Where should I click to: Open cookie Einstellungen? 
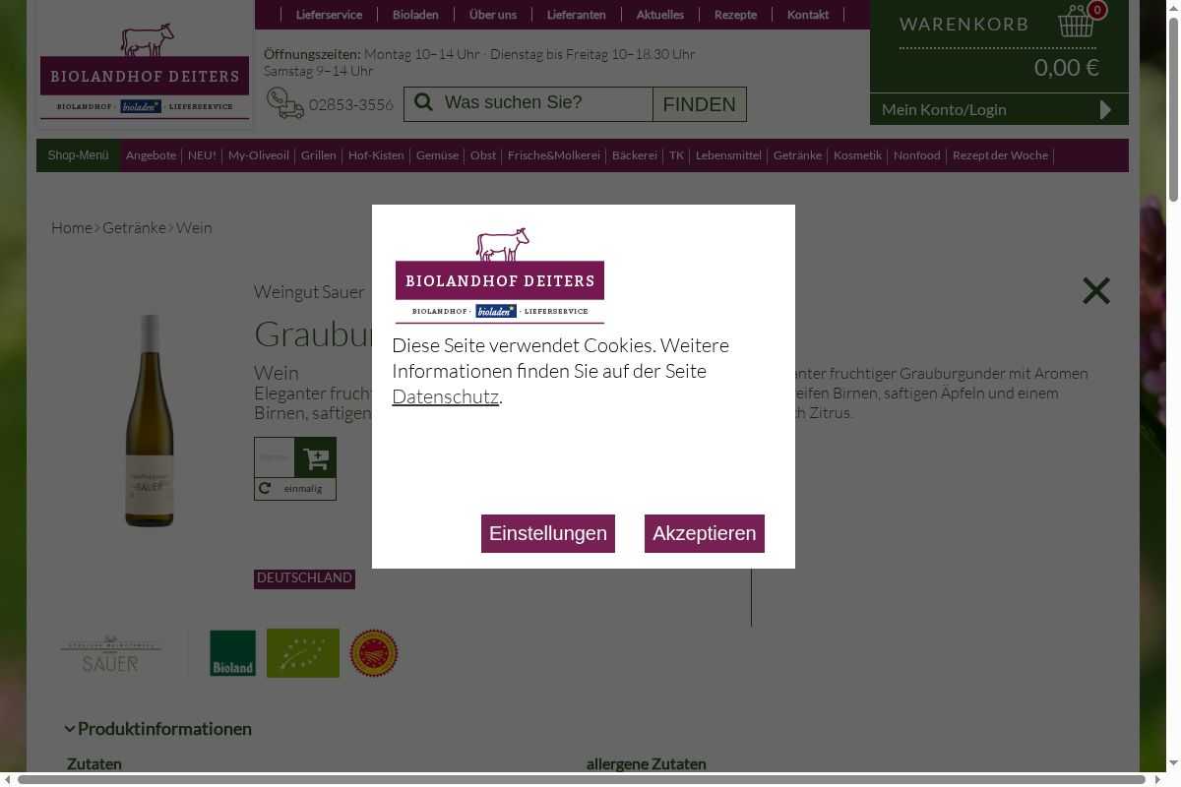[547, 533]
